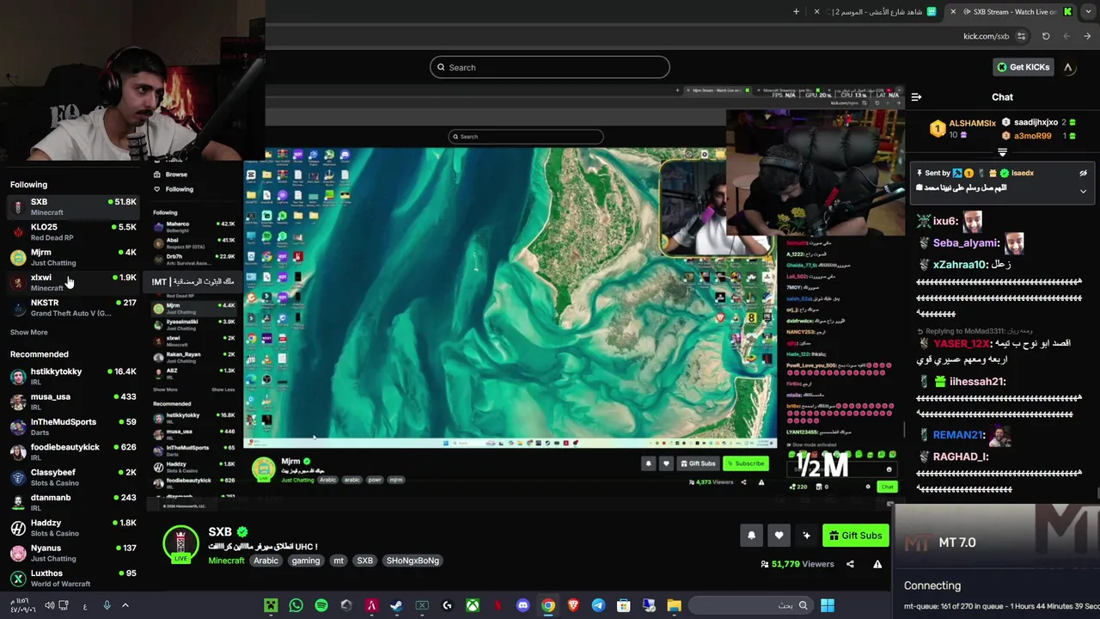The height and width of the screenshot is (619, 1100).
Task: Open foodiebeautykick recommended channel
Action: [x=73, y=452]
